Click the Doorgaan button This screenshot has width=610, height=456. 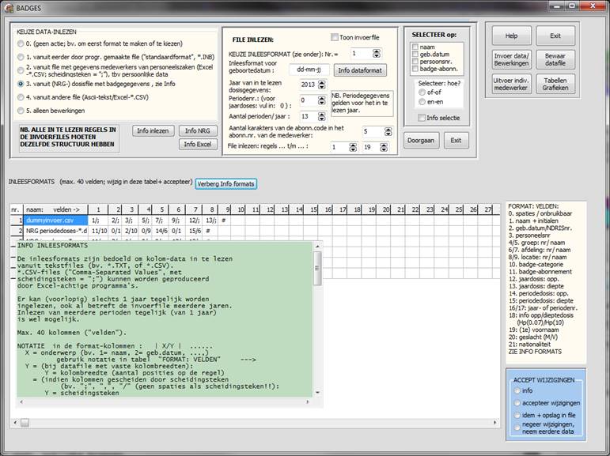421,141
